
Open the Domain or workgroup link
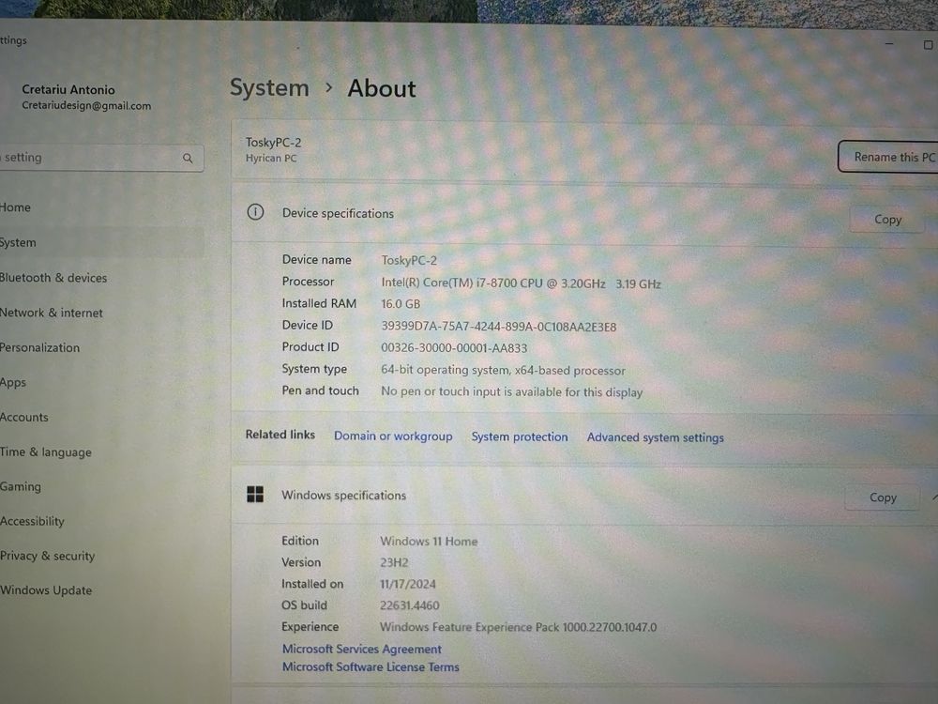(x=393, y=436)
